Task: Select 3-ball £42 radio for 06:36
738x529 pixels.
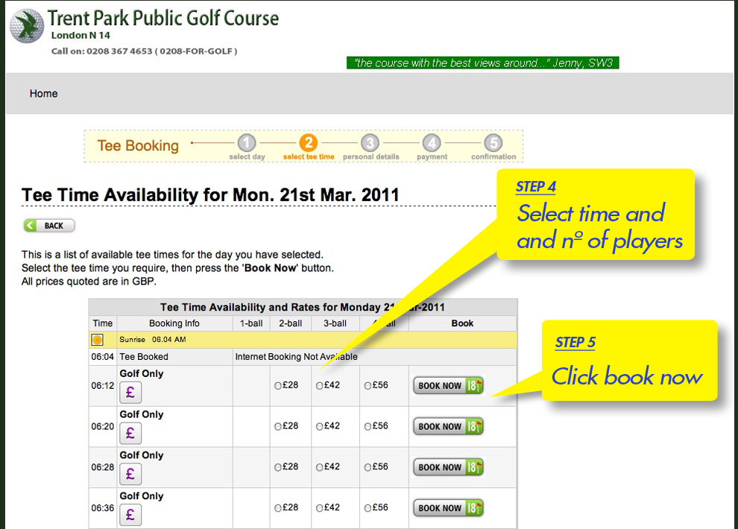Action: click(x=320, y=508)
